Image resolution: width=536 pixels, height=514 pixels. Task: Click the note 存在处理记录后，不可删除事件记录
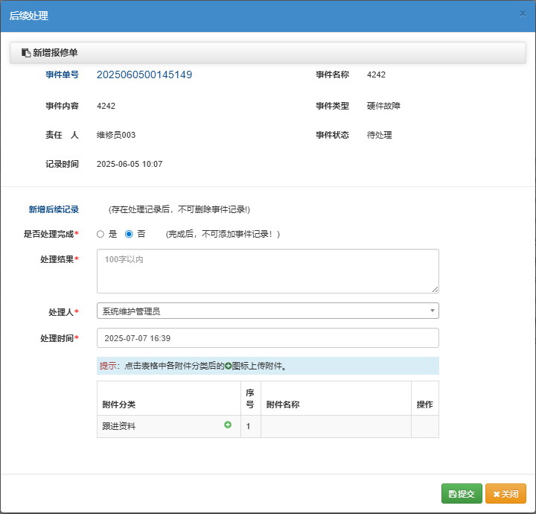179,209
